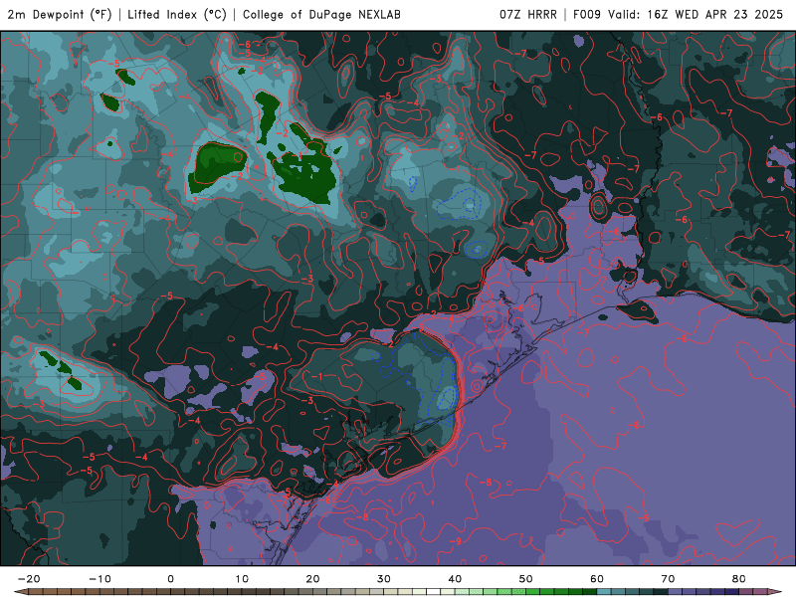Click the '2m Dewpoint (°F)' title text
Viewport: 796px width, 597px height.
[60, 14]
